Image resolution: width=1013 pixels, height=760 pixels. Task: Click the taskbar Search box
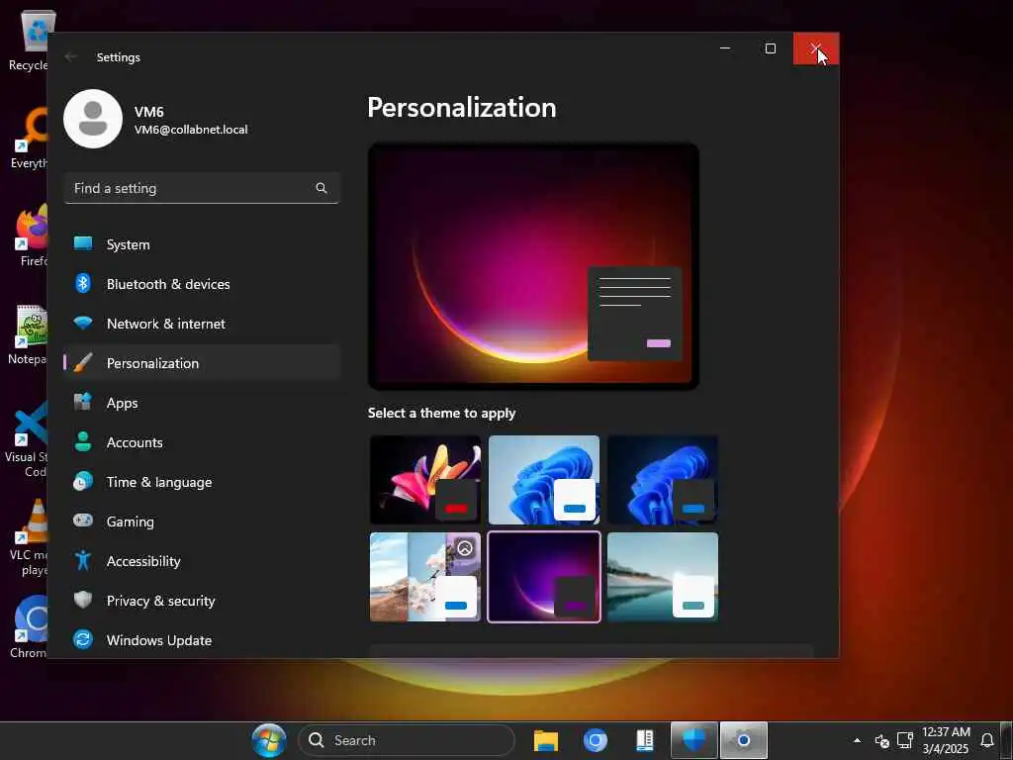(407, 740)
